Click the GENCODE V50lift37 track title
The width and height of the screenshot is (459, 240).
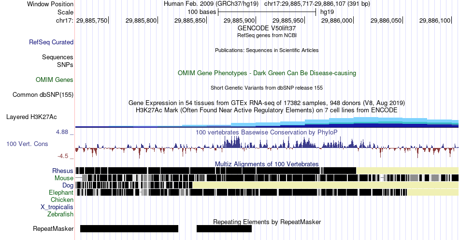click(x=267, y=28)
